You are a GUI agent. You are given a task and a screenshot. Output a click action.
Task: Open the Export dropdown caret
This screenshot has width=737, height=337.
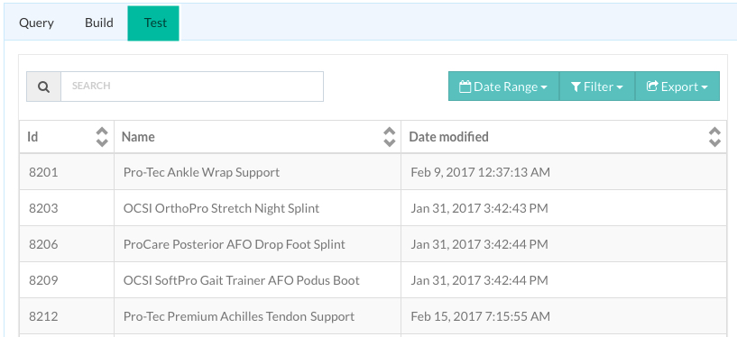click(x=705, y=87)
